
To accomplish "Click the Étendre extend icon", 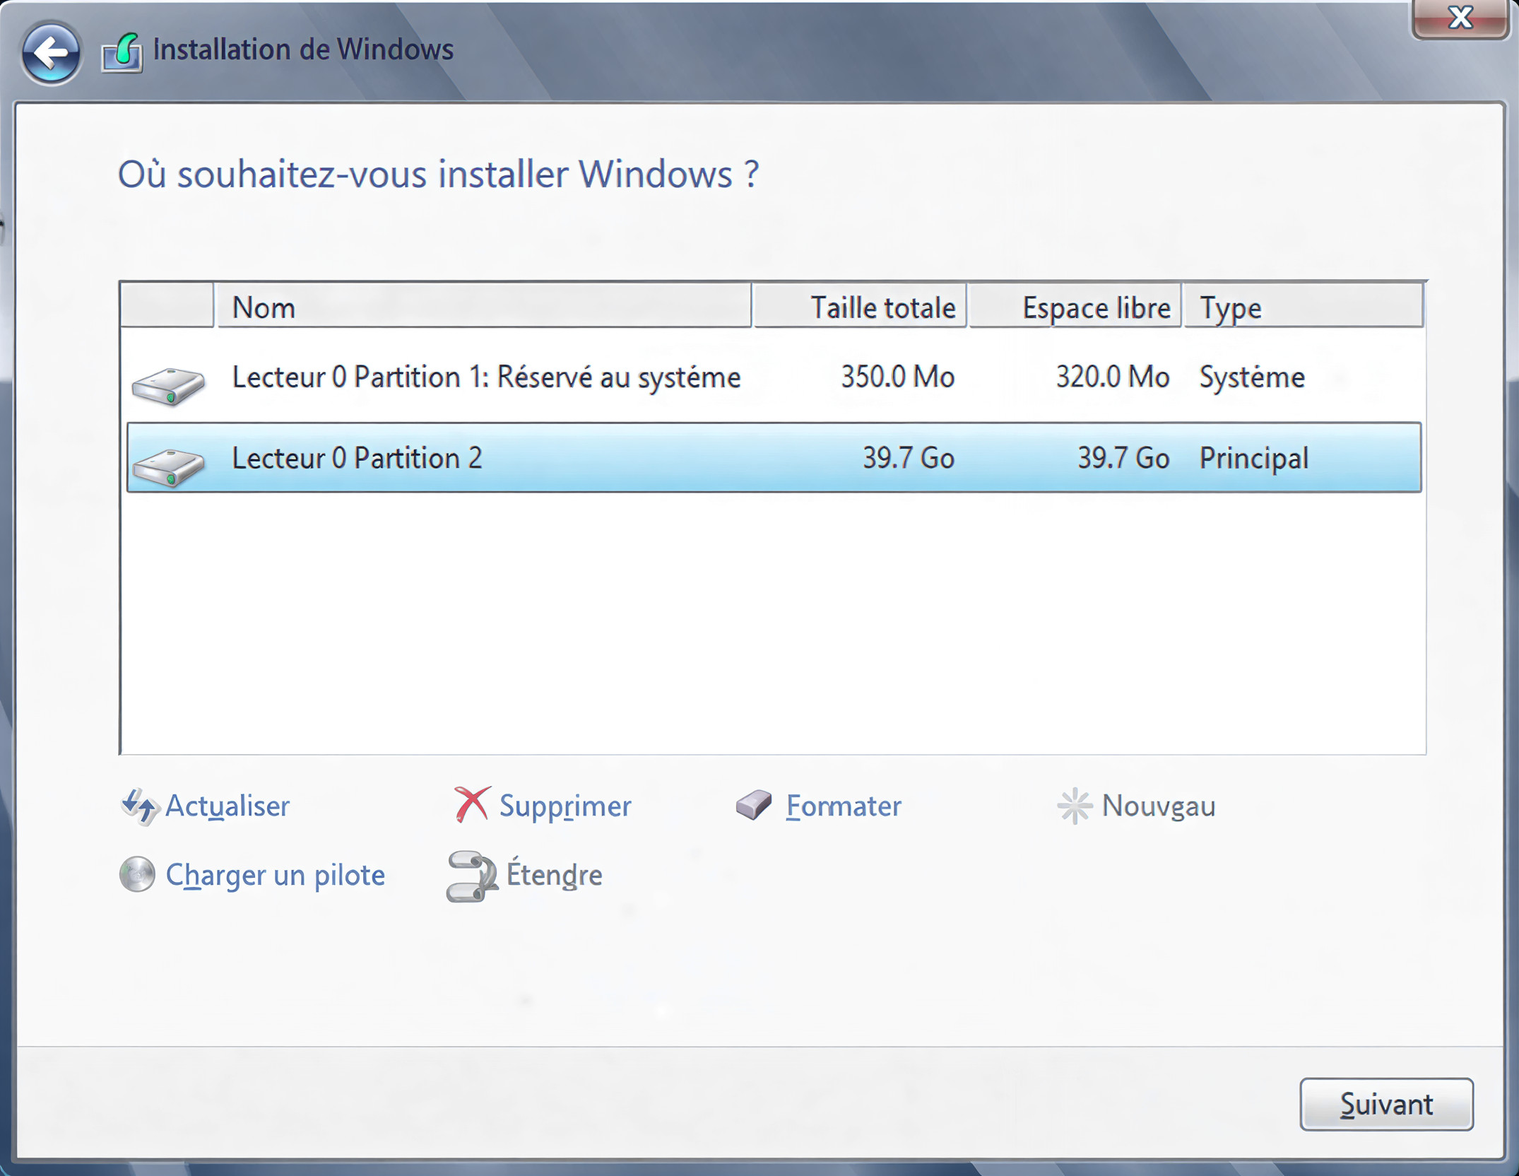I will click(471, 876).
